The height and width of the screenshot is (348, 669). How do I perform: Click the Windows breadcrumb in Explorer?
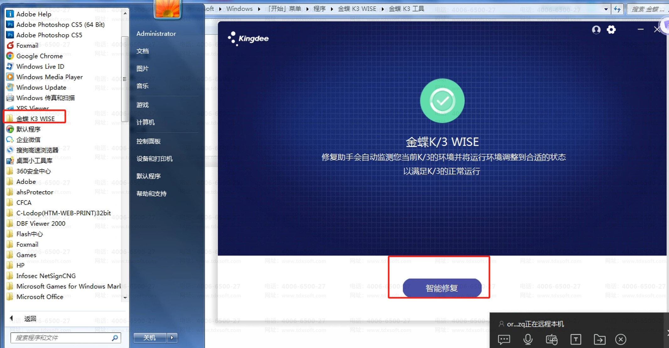pos(240,9)
